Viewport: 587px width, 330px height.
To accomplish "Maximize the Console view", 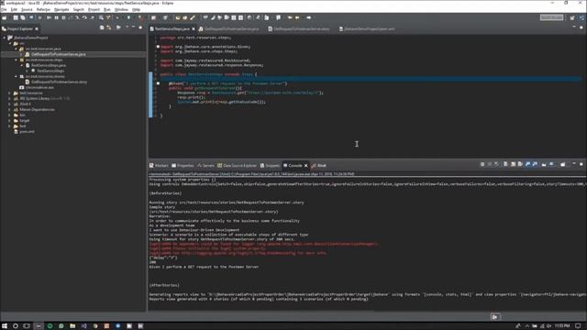I will [581, 164].
